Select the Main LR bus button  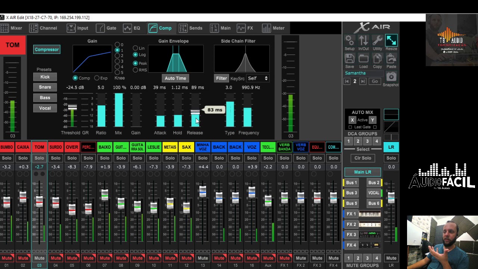363,172
